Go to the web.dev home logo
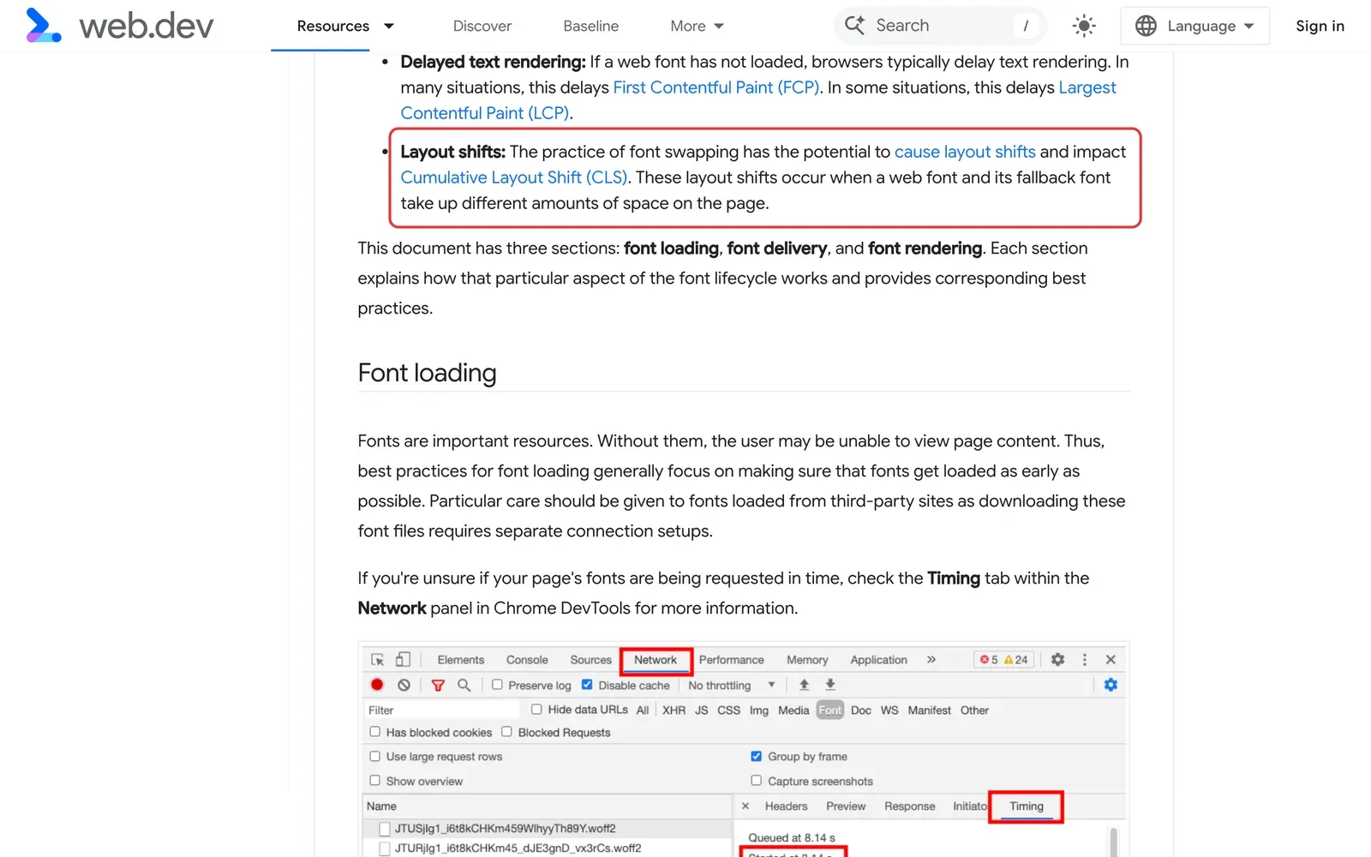The height and width of the screenshot is (857, 1371). [120, 26]
